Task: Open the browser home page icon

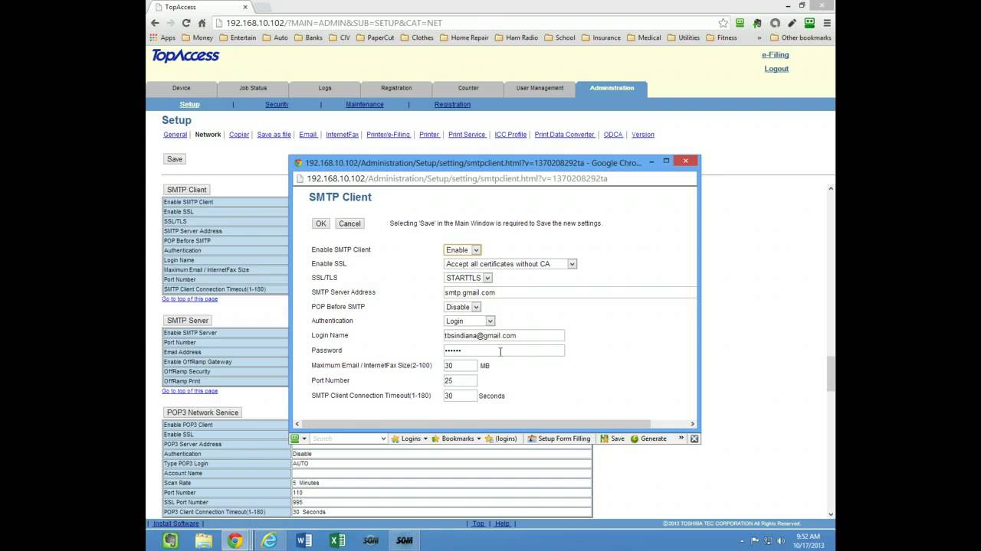Action: [x=202, y=23]
